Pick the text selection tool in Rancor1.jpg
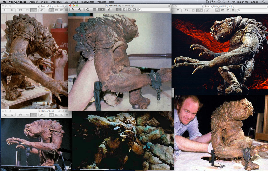268x171 pixels. pos(27,10)
